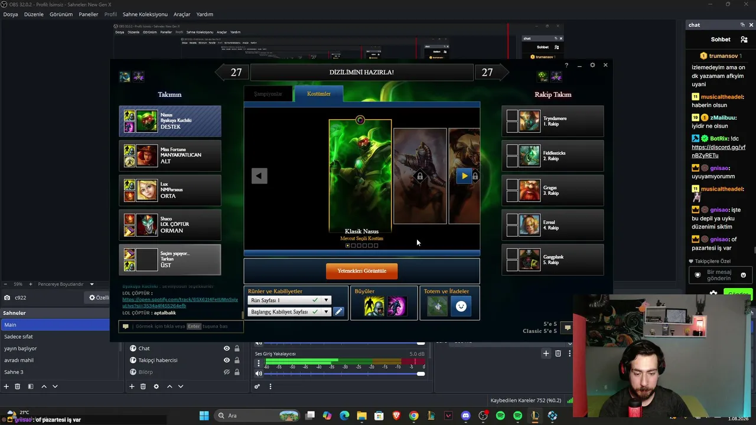Adjust the Ses Giriş Yakalayıcısı volume slider
The height and width of the screenshot is (425, 756).
(x=344, y=374)
